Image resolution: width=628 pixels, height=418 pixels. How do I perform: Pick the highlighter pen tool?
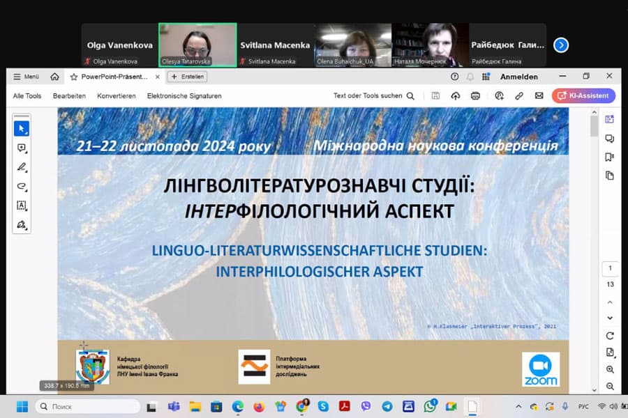(22, 167)
